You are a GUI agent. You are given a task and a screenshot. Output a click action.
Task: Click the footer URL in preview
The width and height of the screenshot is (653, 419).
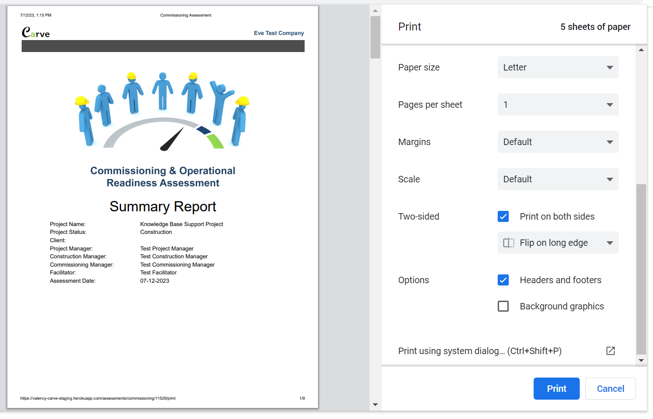click(98, 398)
